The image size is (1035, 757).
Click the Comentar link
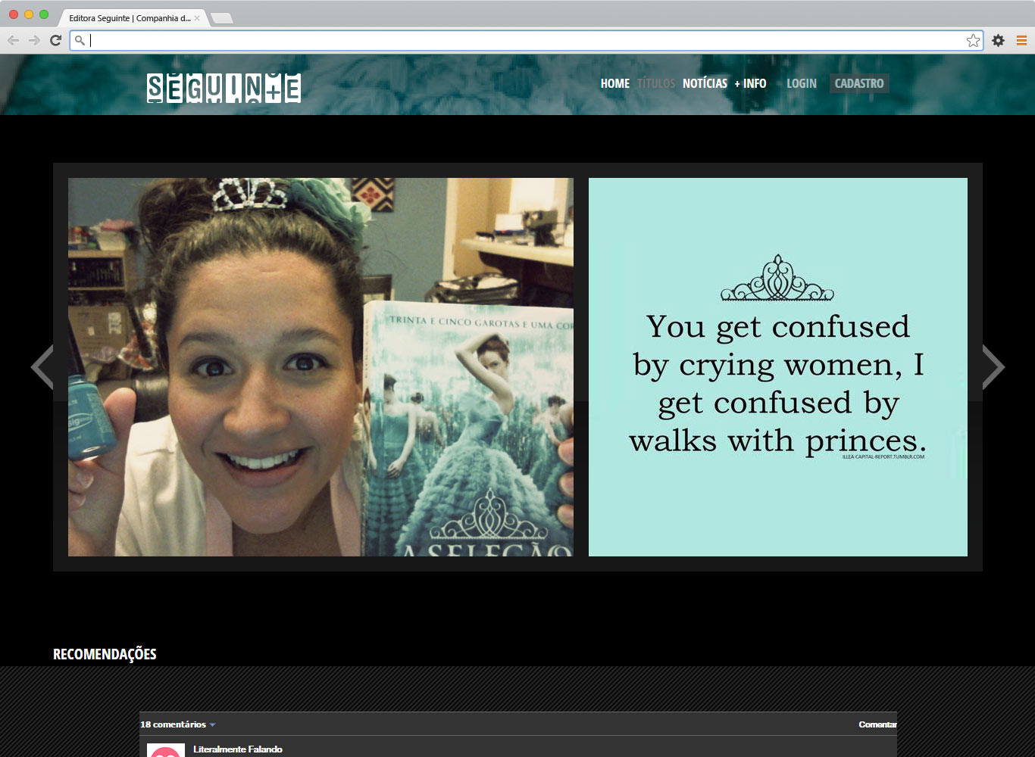pos(877,724)
